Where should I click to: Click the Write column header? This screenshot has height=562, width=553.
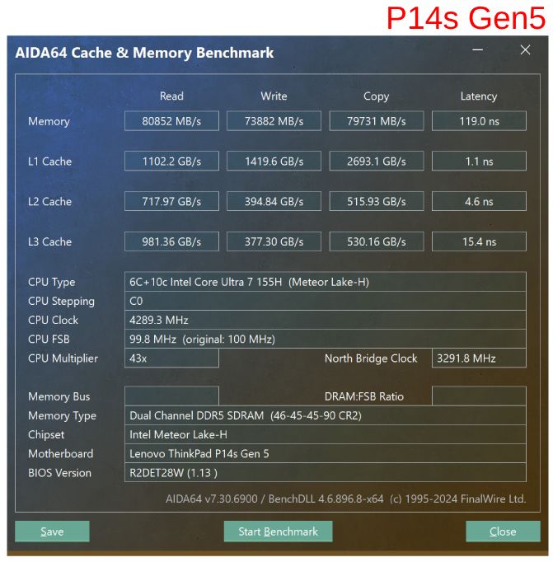click(274, 96)
